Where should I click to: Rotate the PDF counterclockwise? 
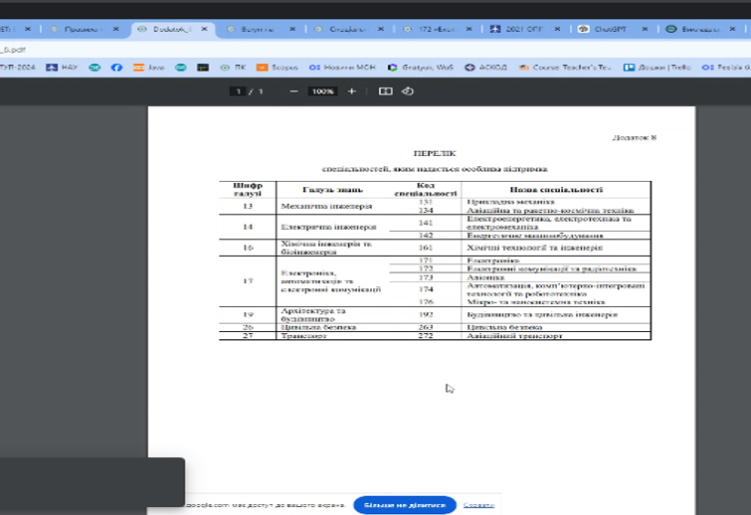pos(408,91)
